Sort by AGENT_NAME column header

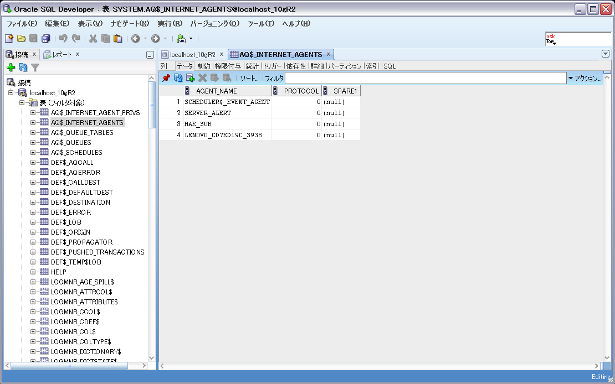pyautogui.click(x=228, y=91)
